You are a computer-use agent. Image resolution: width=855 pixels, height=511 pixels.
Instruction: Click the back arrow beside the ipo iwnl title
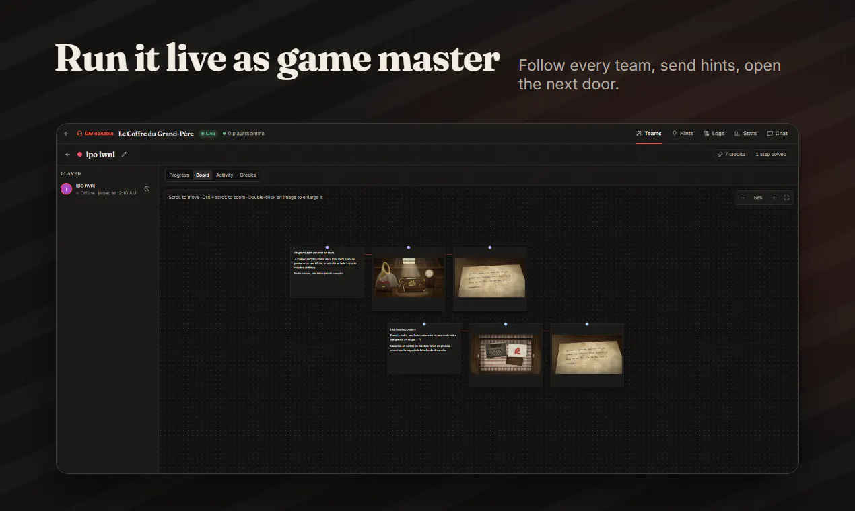tap(67, 155)
